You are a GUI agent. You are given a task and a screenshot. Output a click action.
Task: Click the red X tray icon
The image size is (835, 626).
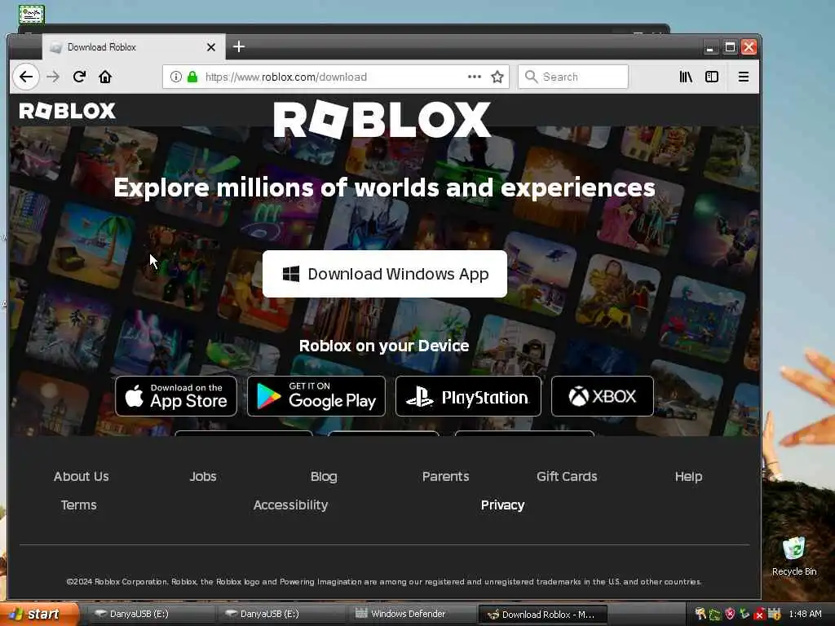[759, 615]
